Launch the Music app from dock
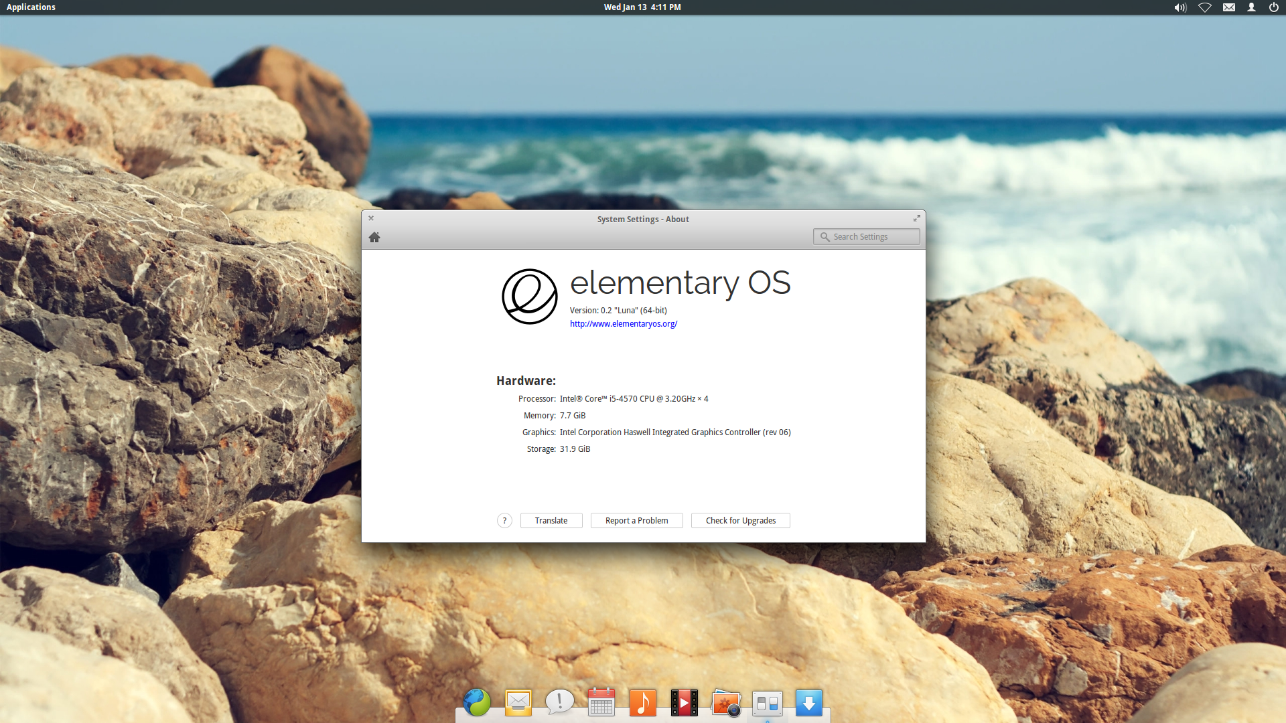This screenshot has height=723, width=1286. 643,703
